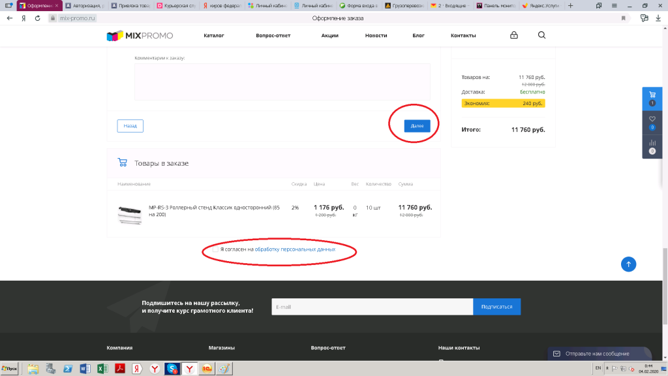Screen dimensions: 668x376
Task: Tick the personal data consent checkbox
Action: (215, 249)
